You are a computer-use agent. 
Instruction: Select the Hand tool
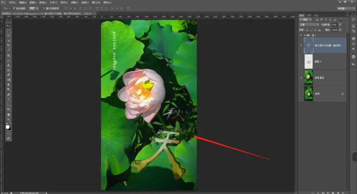(x=9, y=114)
